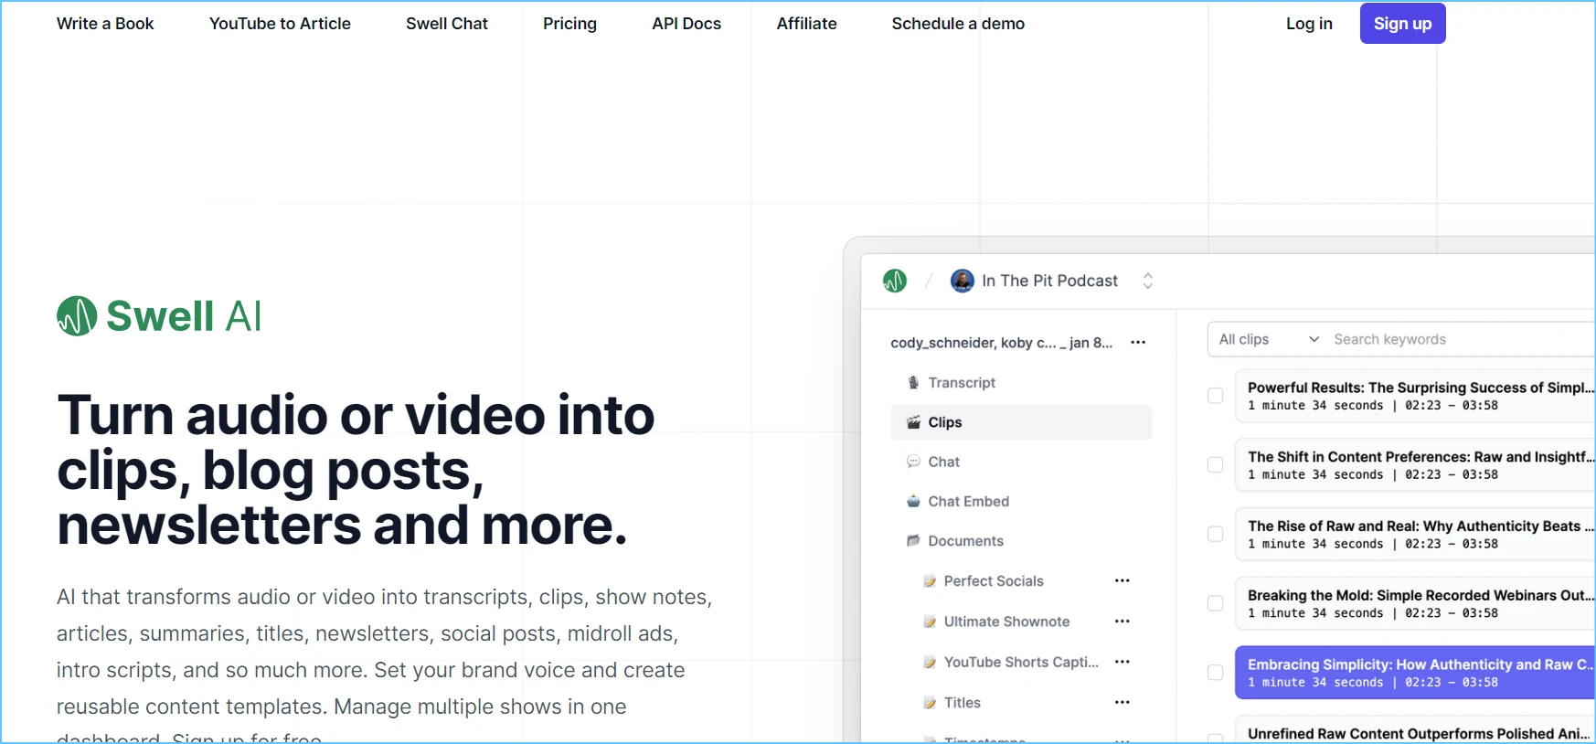
Task: Check the Rise of Raw and Real clip
Action: (x=1216, y=534)
